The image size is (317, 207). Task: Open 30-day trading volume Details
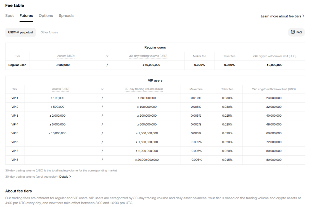[63, 177]
